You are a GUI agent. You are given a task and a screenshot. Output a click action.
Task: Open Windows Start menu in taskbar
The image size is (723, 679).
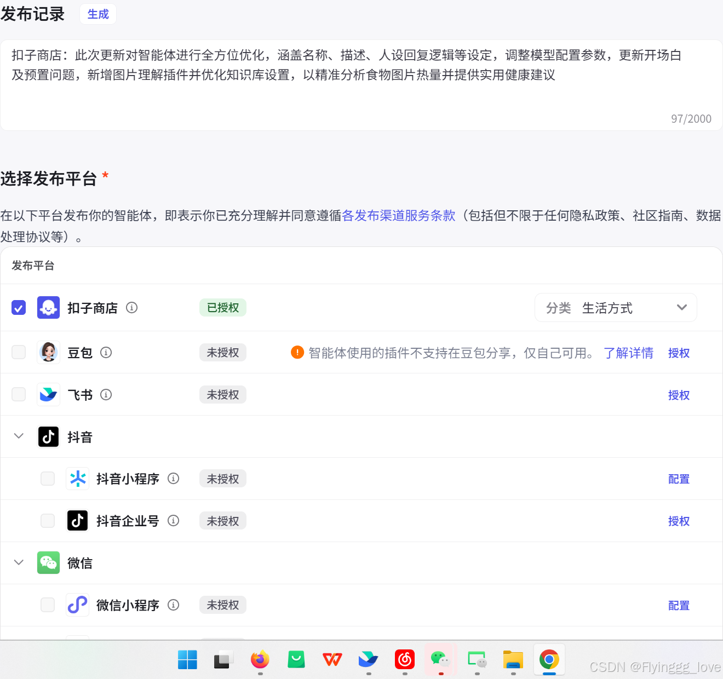pyautogui.click(x=187, y=660)
